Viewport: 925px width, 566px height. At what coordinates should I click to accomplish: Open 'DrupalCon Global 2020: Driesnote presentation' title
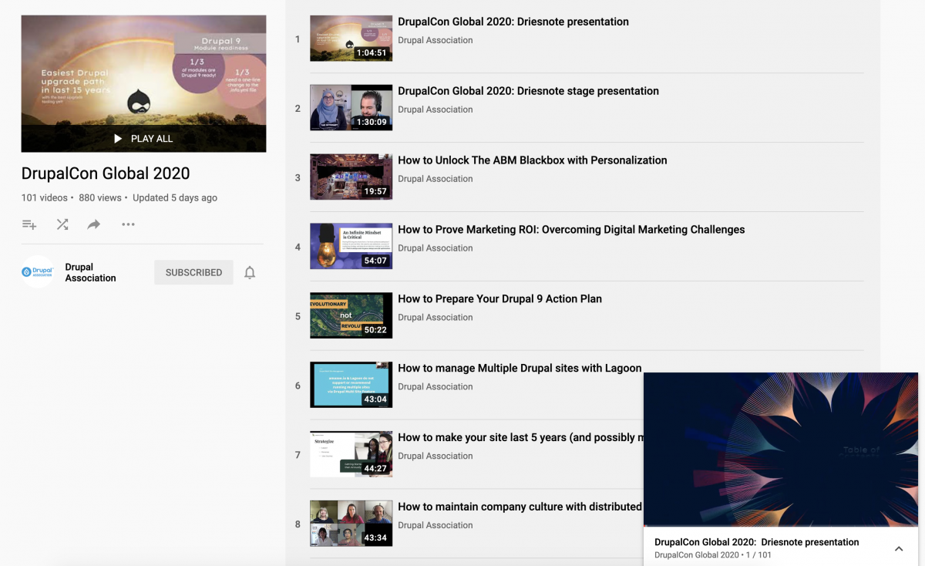[513, 22]
